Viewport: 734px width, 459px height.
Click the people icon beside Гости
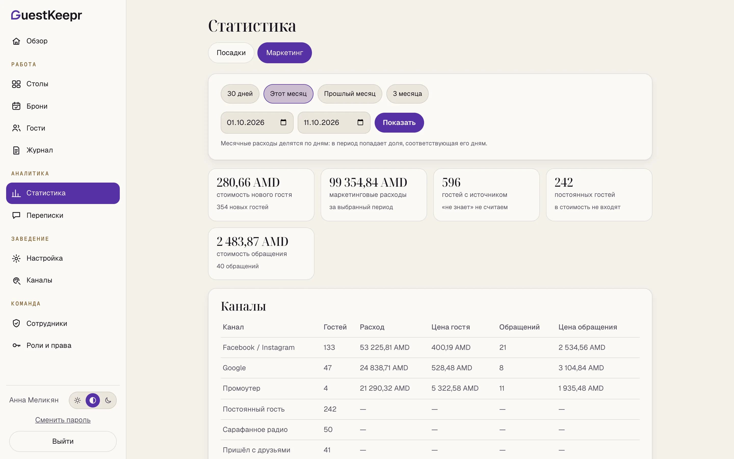16,128
